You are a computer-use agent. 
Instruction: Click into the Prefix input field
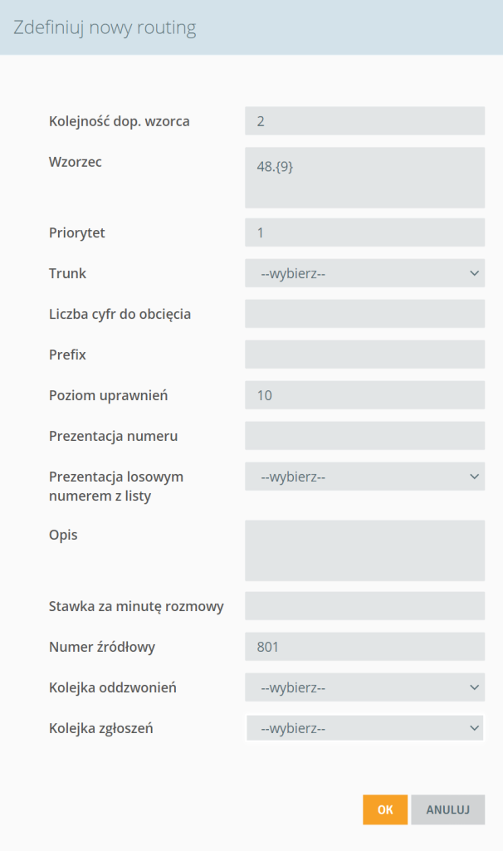click(x=364, y=355)
